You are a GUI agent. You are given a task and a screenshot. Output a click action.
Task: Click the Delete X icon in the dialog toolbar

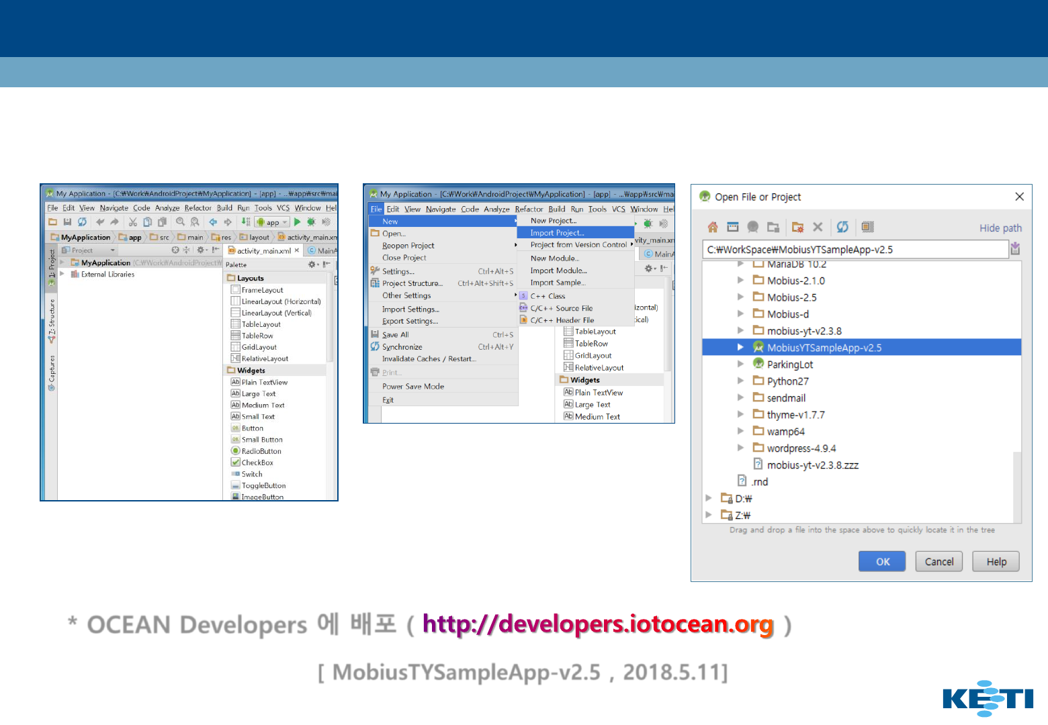(x=818, y=227)
